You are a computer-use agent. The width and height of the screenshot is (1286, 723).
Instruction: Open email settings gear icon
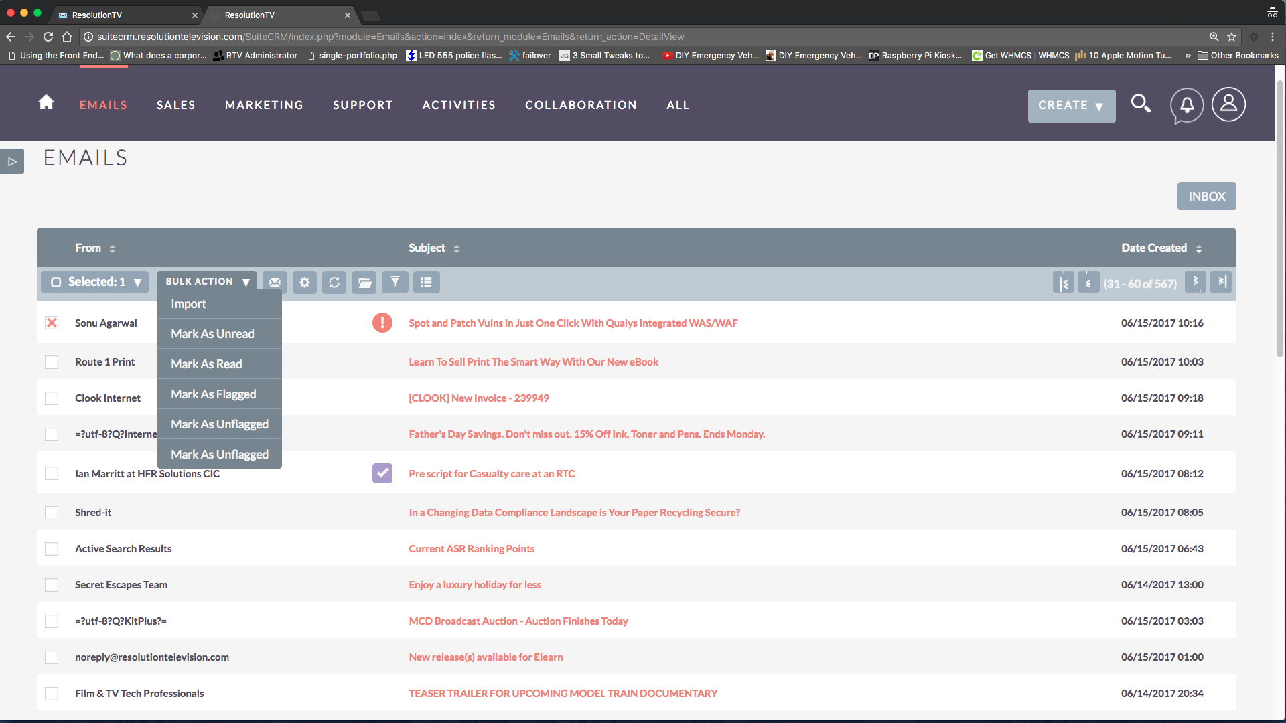pyautogui.click(x=305, y=283)
